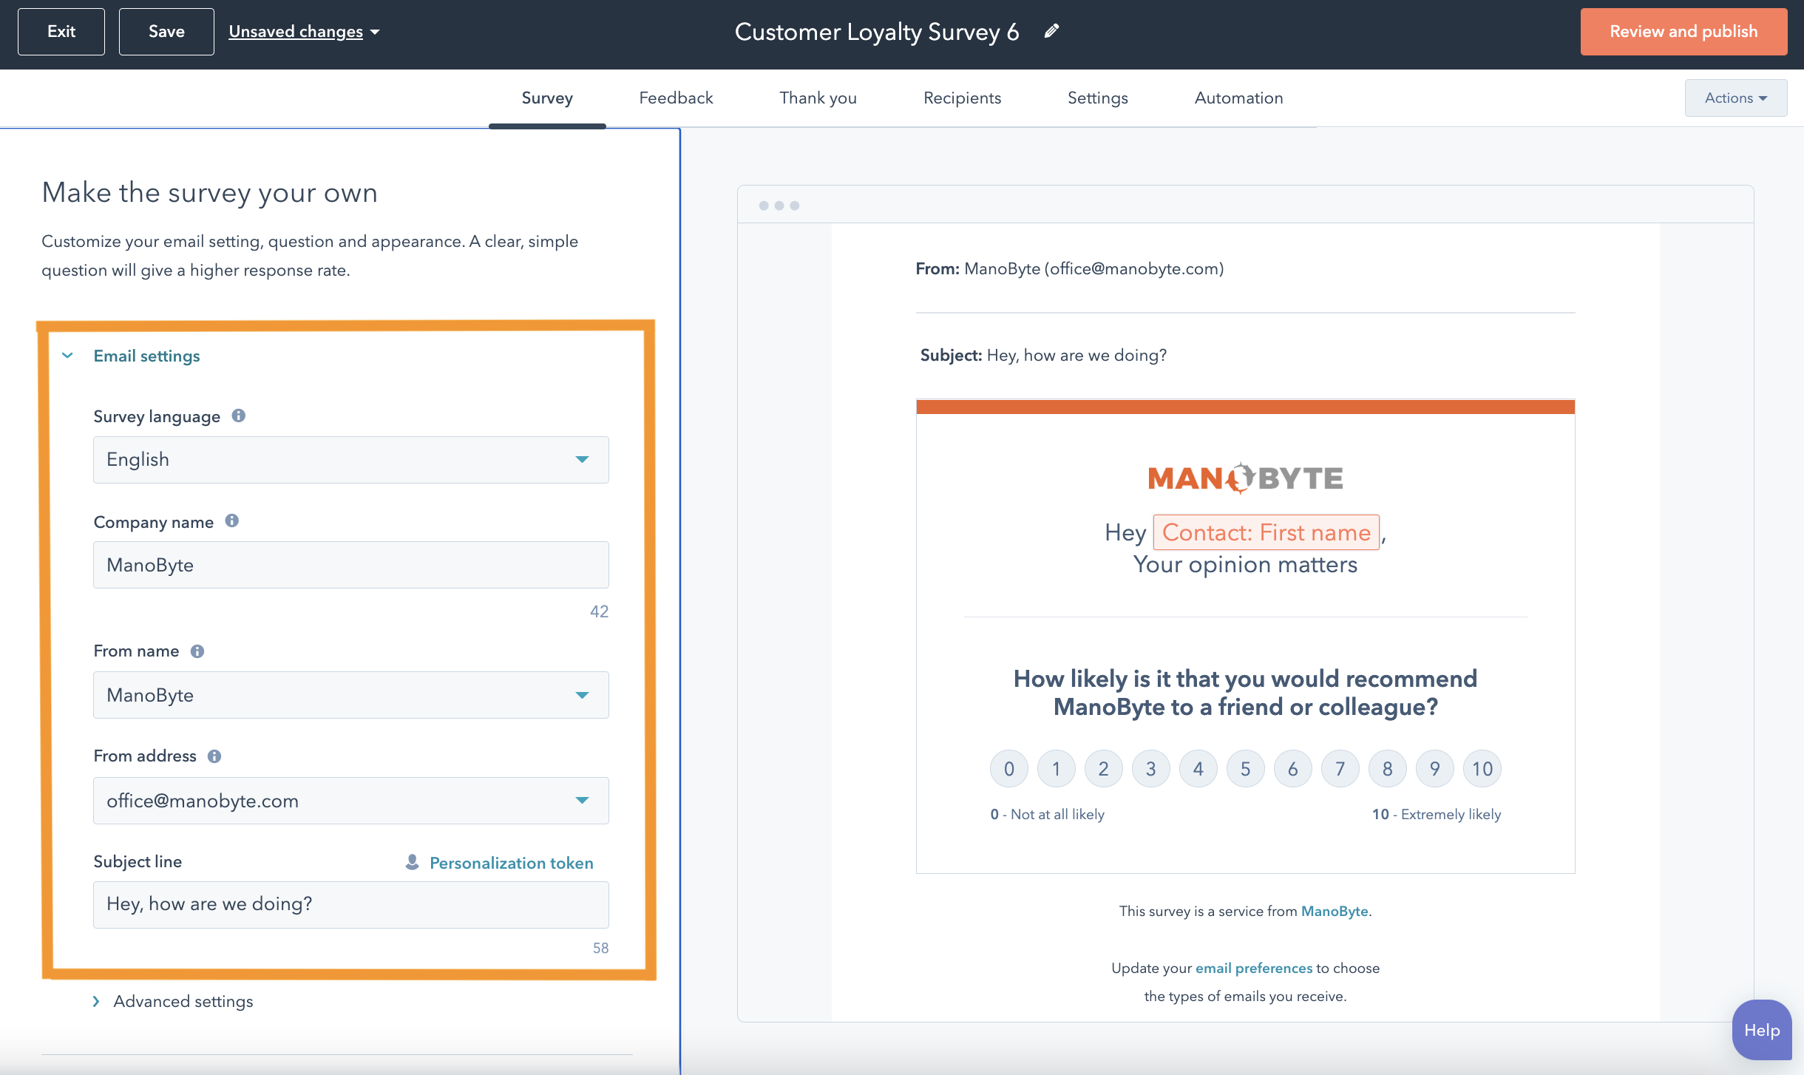Open the Survey language English dropdown
Image resolution: width=1804 pixels, height=1075 pixels.
[x=350, y=459]
